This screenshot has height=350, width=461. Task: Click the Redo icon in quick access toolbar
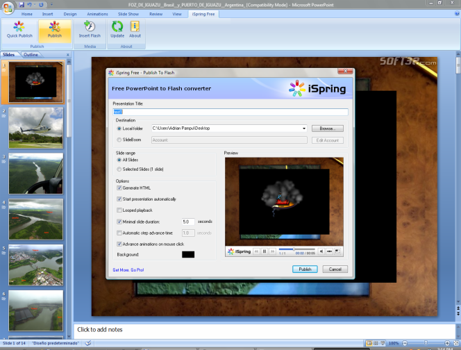click(41, 5)
